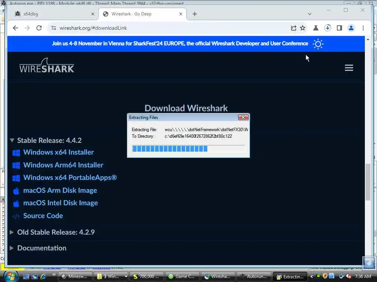Image resolution: width=377 pixels, height=282 pixels.
Task: Switch to the Game C... taskbar button
Action: tap(183, 276)
